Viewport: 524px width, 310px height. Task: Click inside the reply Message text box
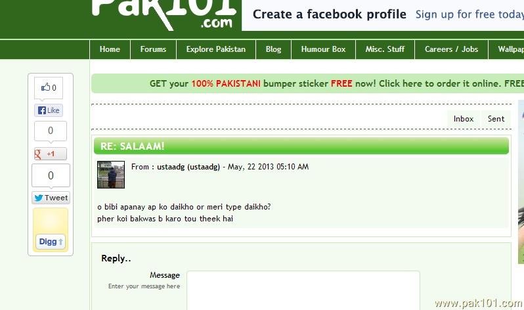(303, 290)
